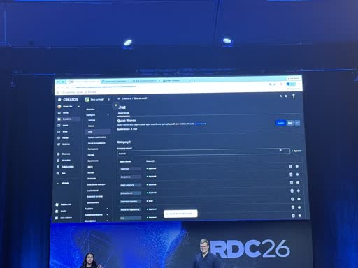Click the search icon in the Creator header

point(281,96)
